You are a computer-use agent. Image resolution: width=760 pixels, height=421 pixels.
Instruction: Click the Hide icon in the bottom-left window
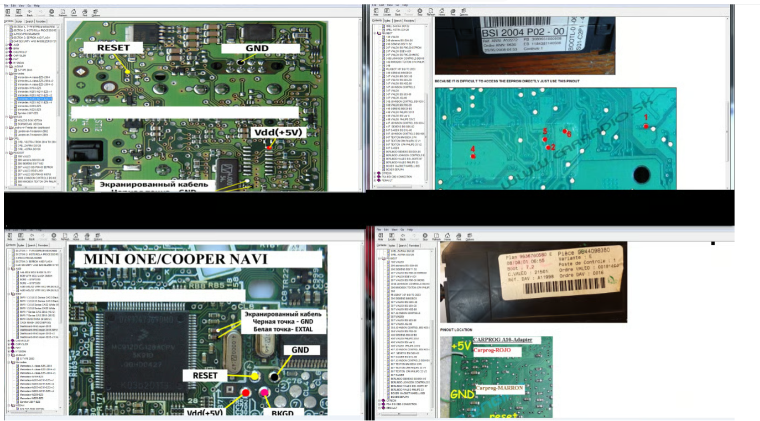coord(9,238)
